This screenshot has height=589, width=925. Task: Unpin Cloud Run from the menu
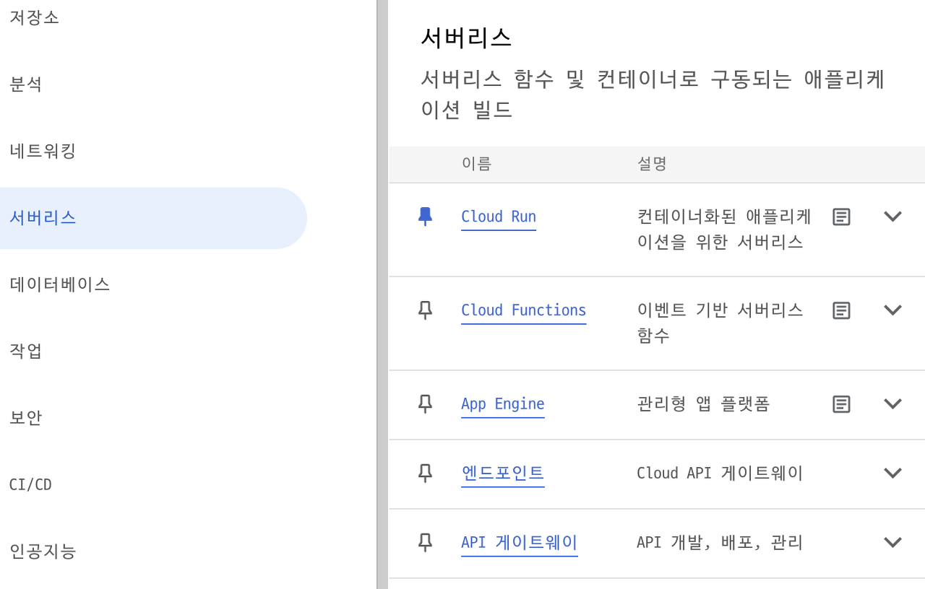pos(425,217)
